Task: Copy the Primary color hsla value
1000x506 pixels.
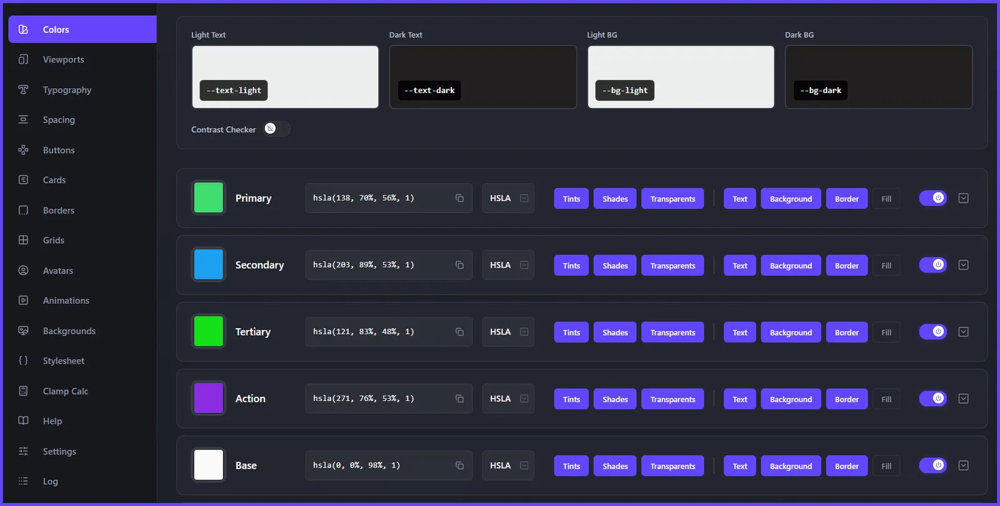Action: click(x=459, y=198)
